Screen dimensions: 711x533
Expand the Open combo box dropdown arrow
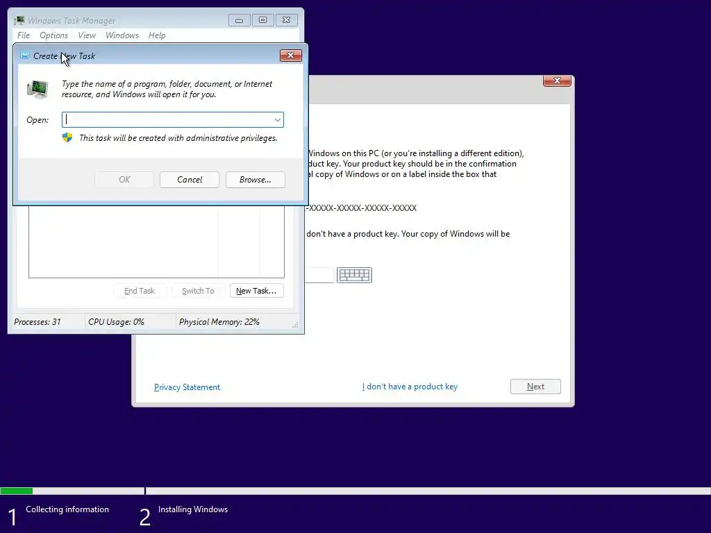(277, 119)
